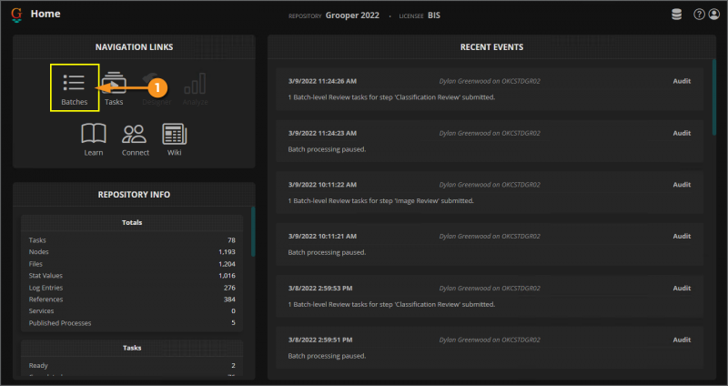Viewport: 728px width, 386px height.
Task: Click the Home page title
Action: [45, 14]
